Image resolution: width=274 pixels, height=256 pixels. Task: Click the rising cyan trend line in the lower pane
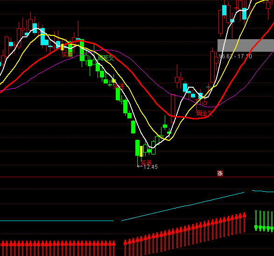183,207
